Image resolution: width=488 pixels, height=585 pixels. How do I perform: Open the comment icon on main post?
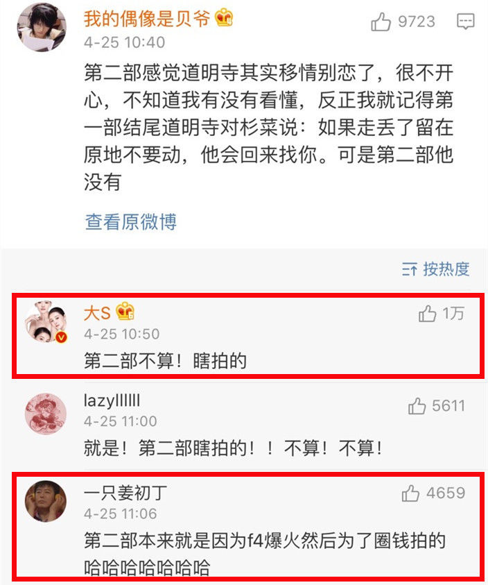pyautogui.click(x=466, y=22)
